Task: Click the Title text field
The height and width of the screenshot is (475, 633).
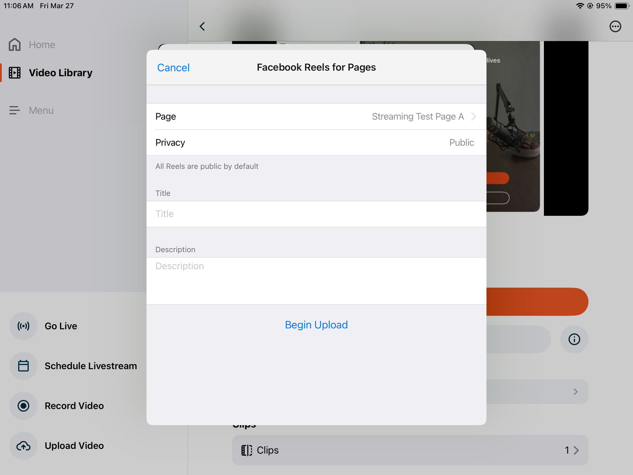Action: [316, 214]
